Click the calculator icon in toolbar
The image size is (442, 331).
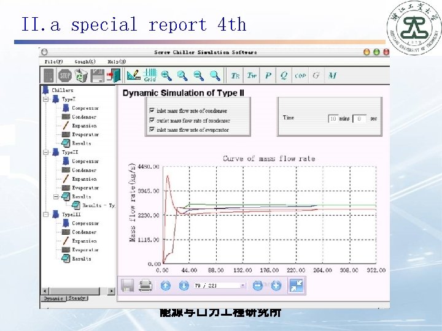point(48,76)
